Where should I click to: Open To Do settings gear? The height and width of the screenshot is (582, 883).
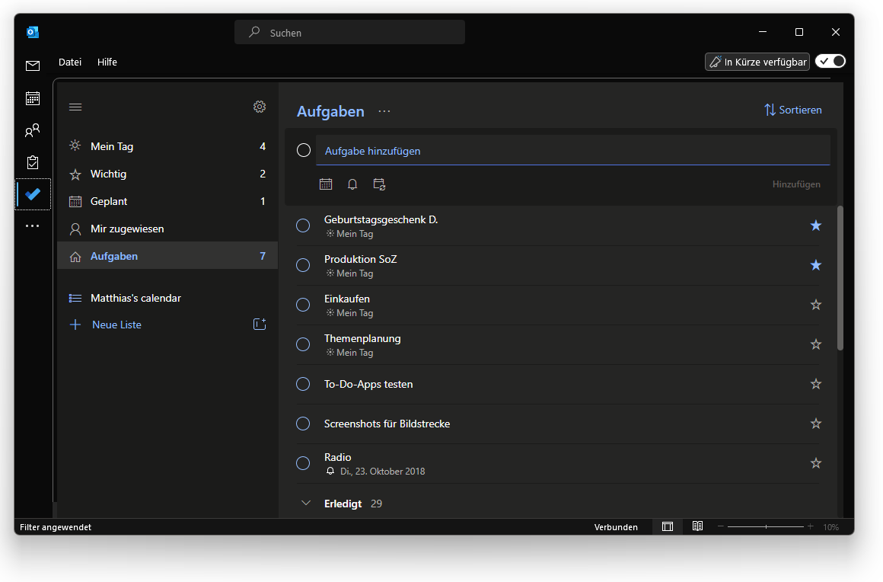pos(260,107)
